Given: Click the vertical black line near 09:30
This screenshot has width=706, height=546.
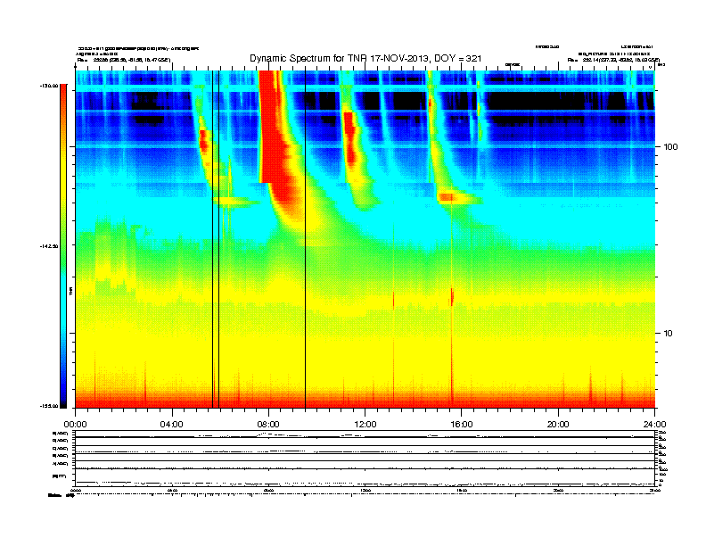Looking at the screenshot, I should 305,239.
